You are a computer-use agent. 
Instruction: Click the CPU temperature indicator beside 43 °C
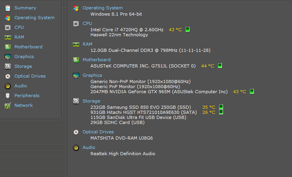tap(188, 29)
